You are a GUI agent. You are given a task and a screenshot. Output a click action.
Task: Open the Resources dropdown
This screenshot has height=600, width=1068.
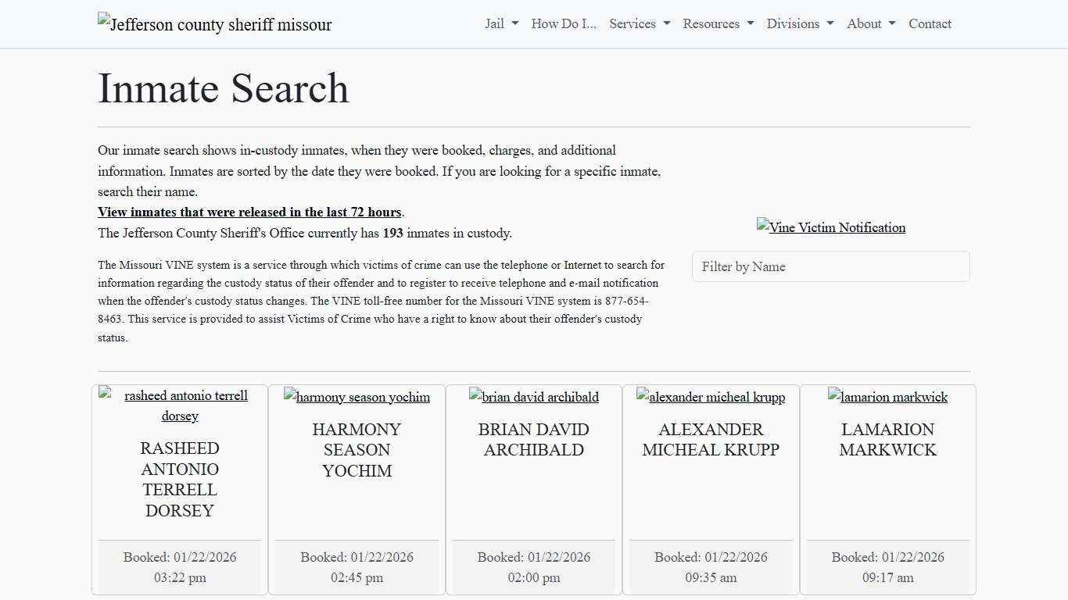pos(717,23)
